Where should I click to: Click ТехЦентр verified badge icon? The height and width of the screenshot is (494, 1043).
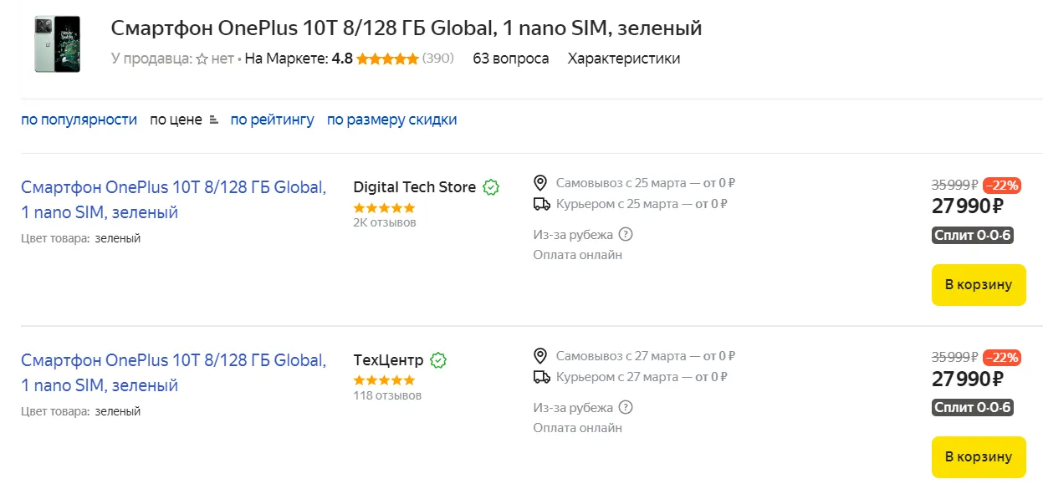point(438,360)
